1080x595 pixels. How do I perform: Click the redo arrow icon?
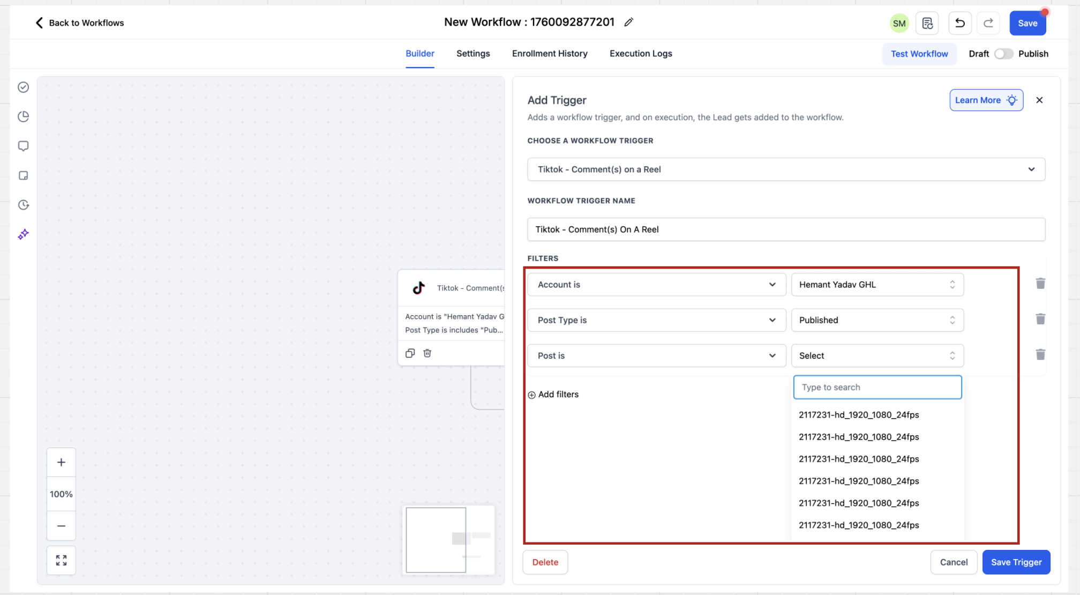[x=988, y=23]
